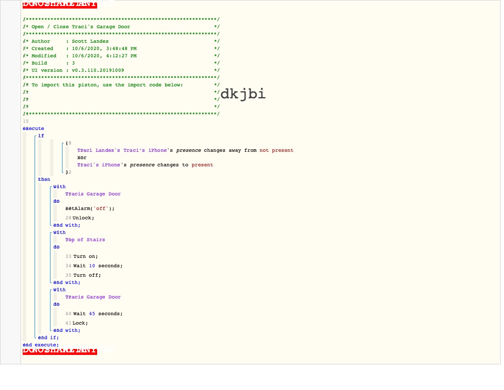The height and width of the screenshot is (390, 504).
Task: Click the UI version "v0.3.110.20191009" text
Action: (98, 71)
